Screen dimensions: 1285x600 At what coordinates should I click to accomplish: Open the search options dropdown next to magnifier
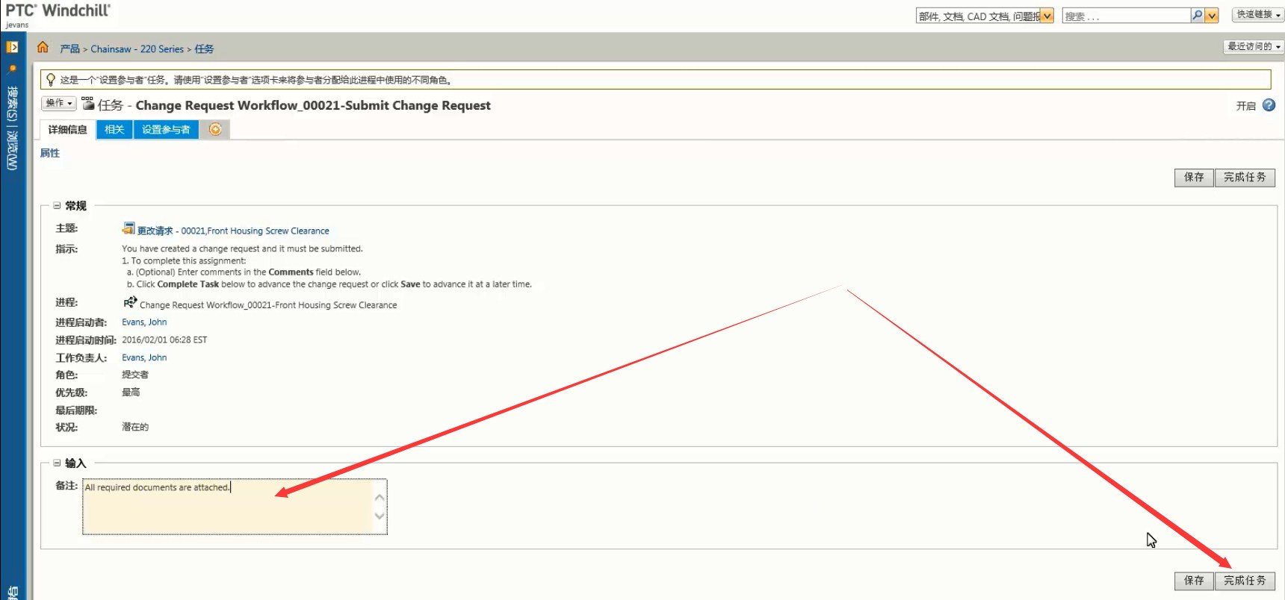[x=1212, y=15]
